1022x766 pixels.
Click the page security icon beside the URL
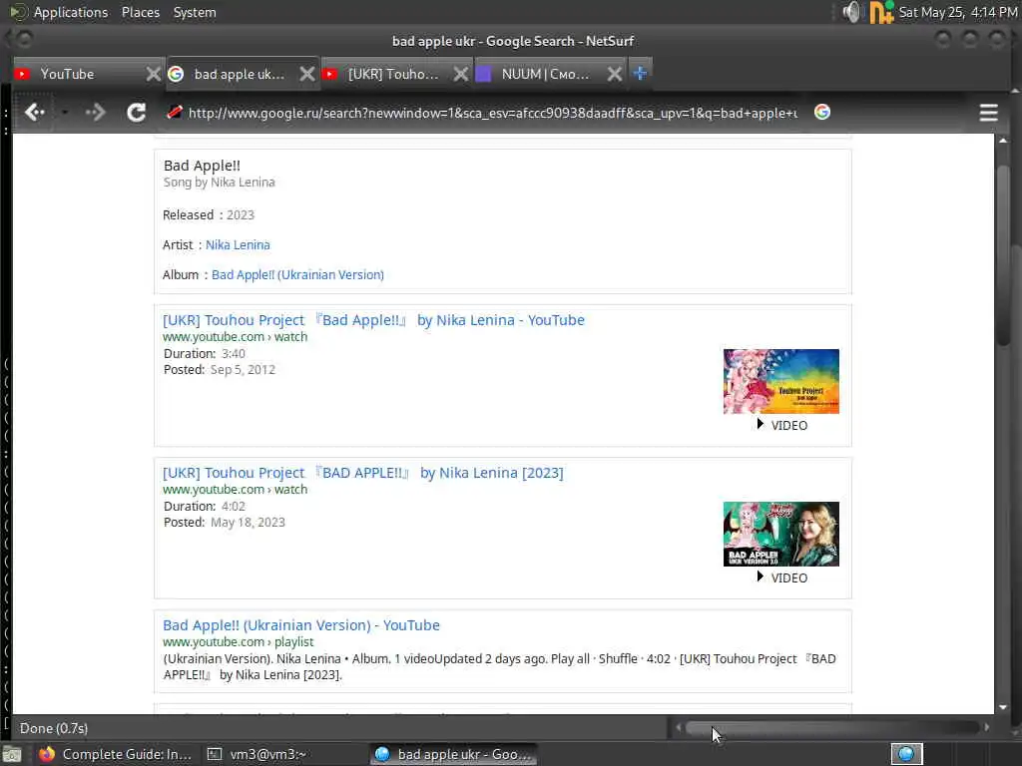click(174, 112)
